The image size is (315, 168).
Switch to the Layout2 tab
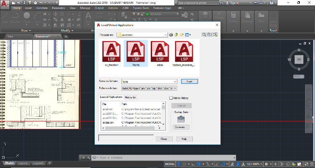tap(38, 163)
